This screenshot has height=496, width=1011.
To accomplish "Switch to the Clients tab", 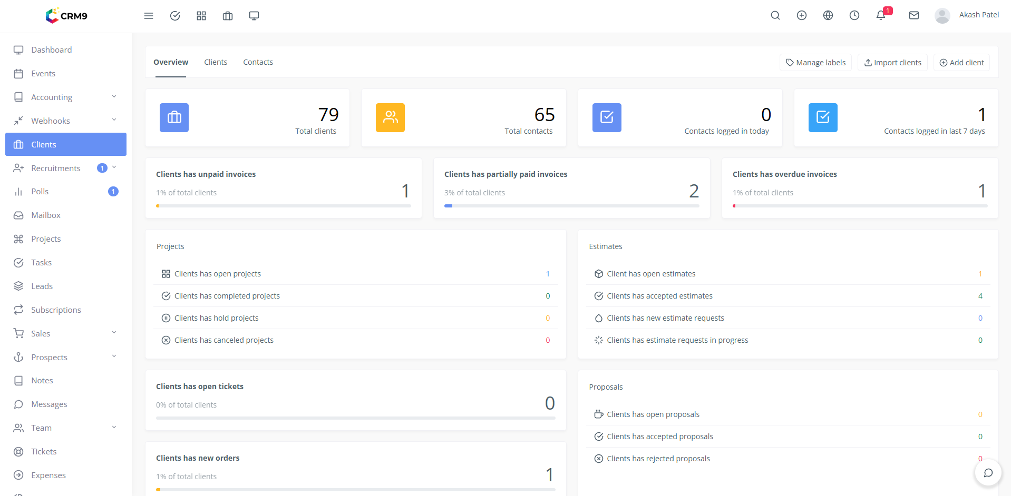I will (x=216, y=62).
